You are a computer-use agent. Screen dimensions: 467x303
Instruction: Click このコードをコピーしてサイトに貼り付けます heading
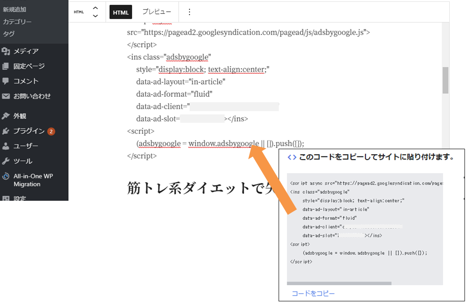(x=376, y=157)
